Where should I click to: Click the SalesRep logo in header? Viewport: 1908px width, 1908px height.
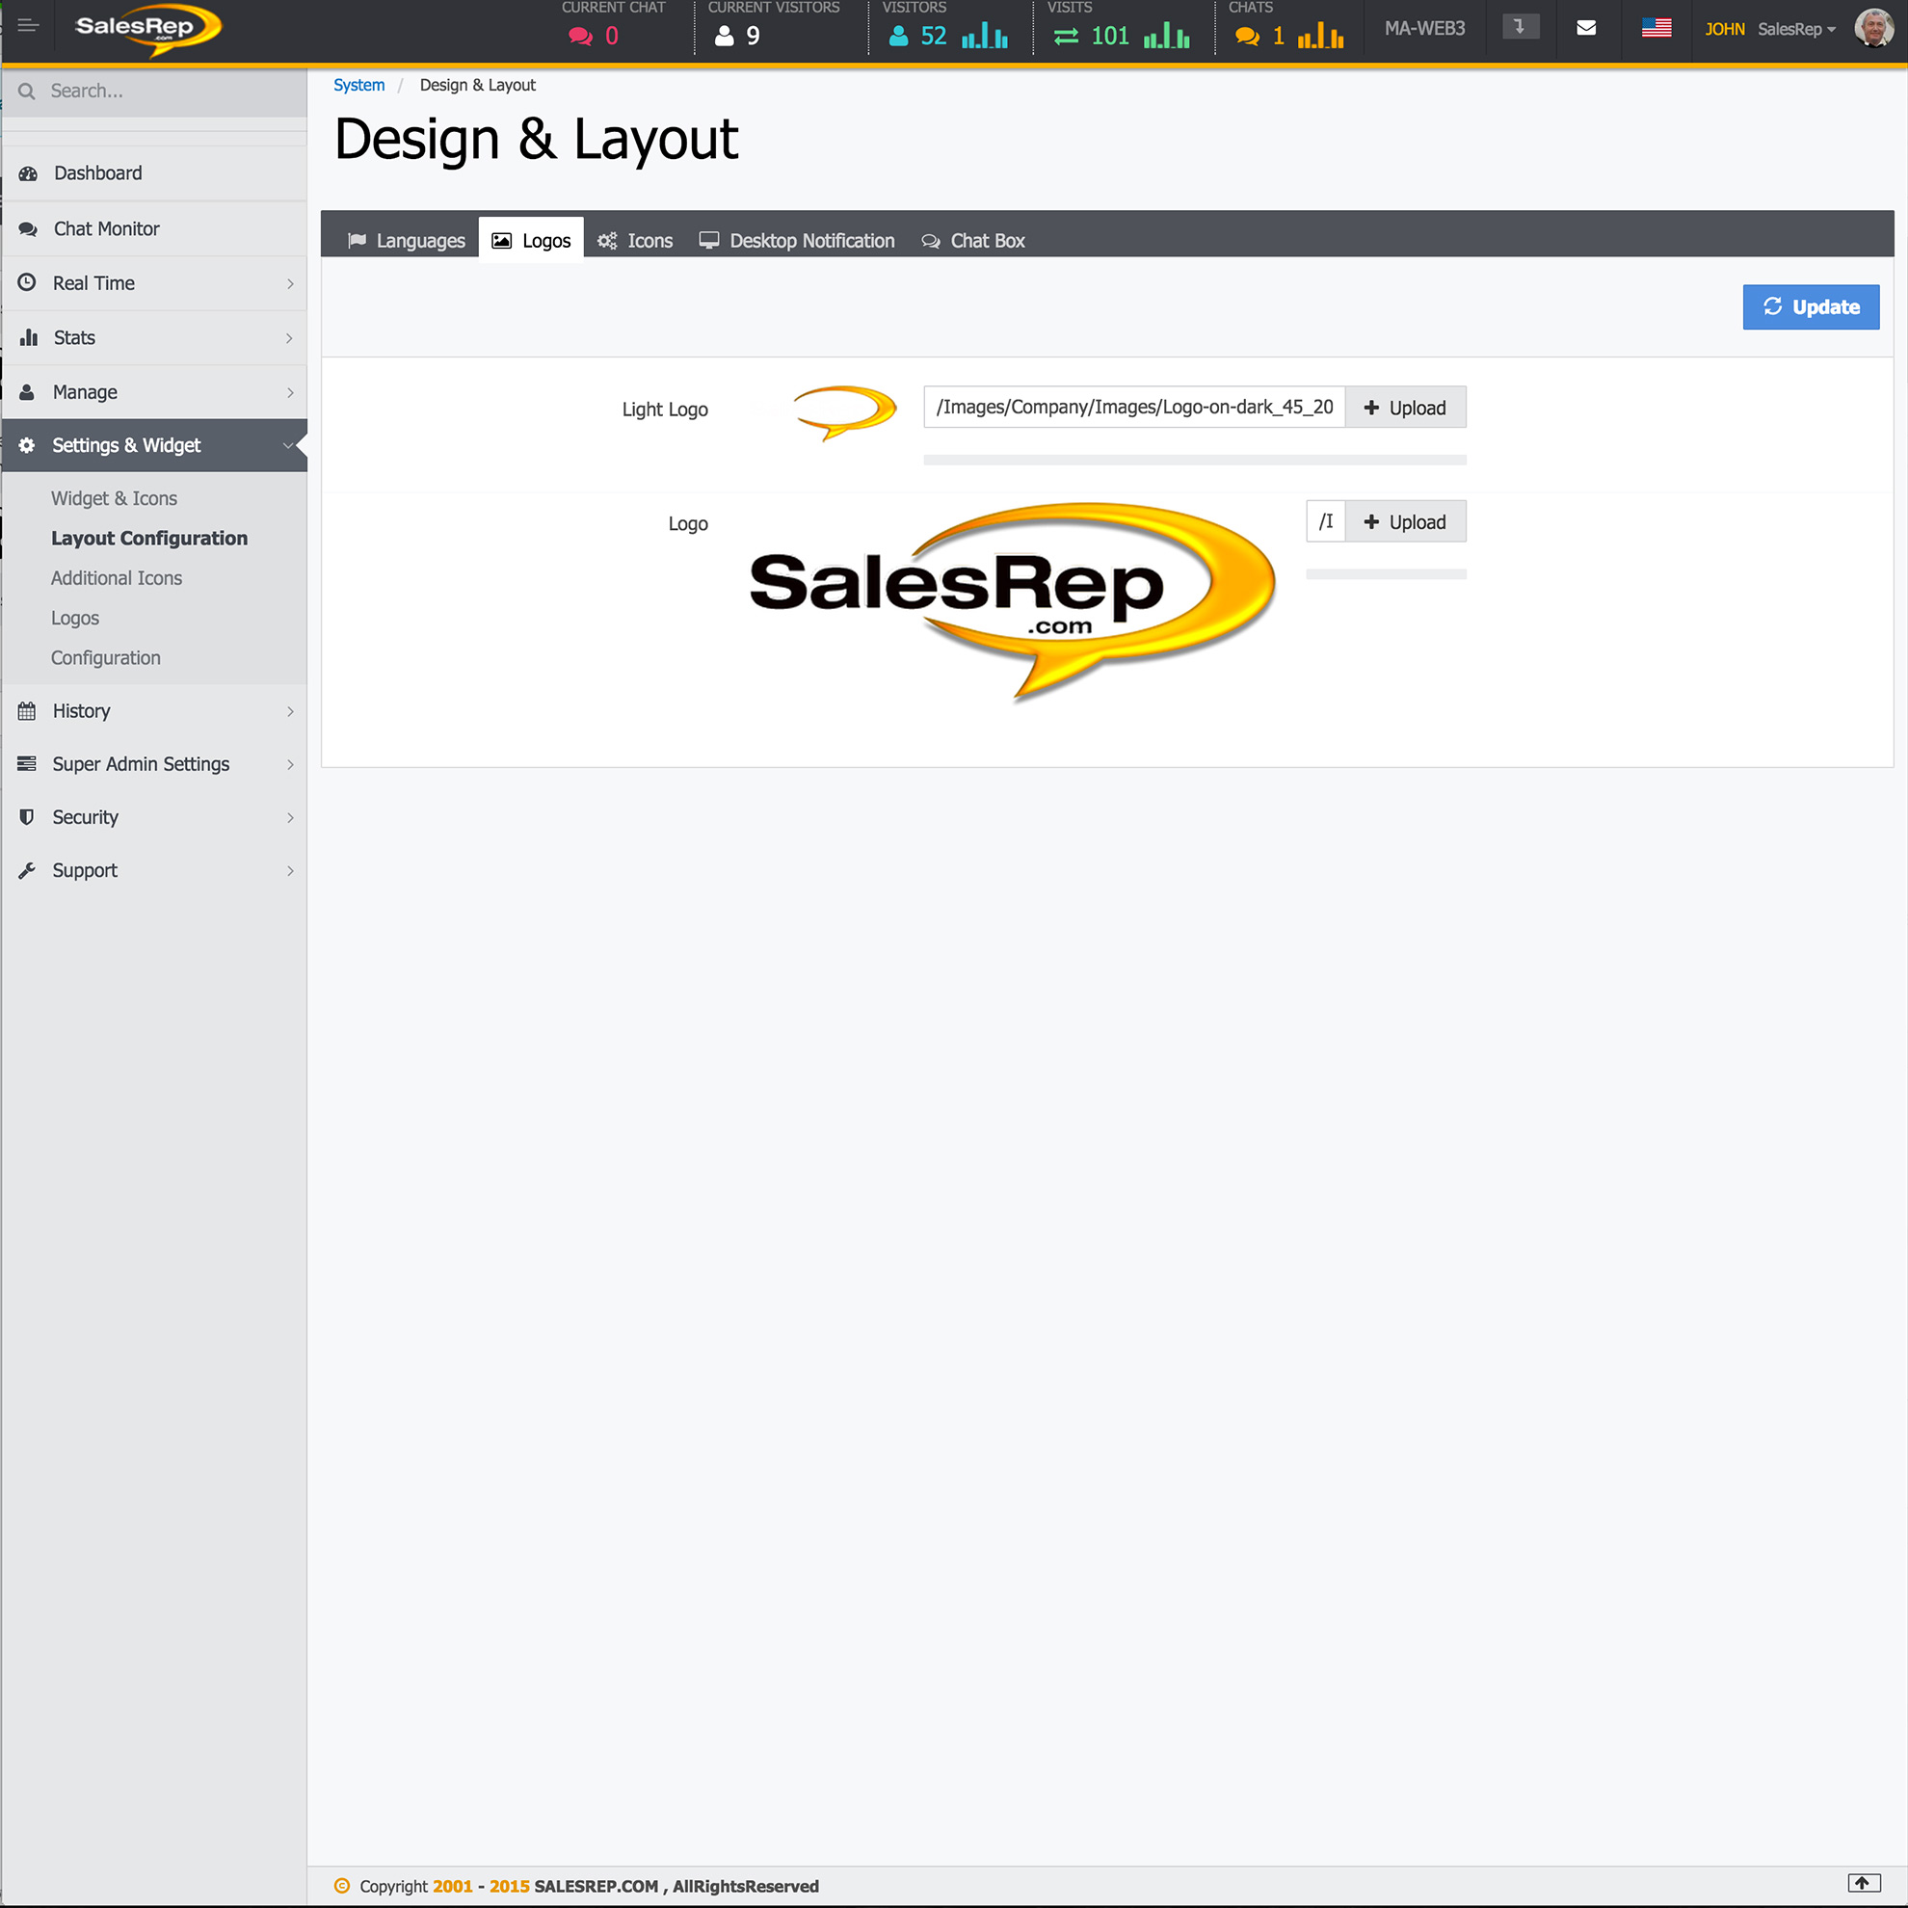148,29
